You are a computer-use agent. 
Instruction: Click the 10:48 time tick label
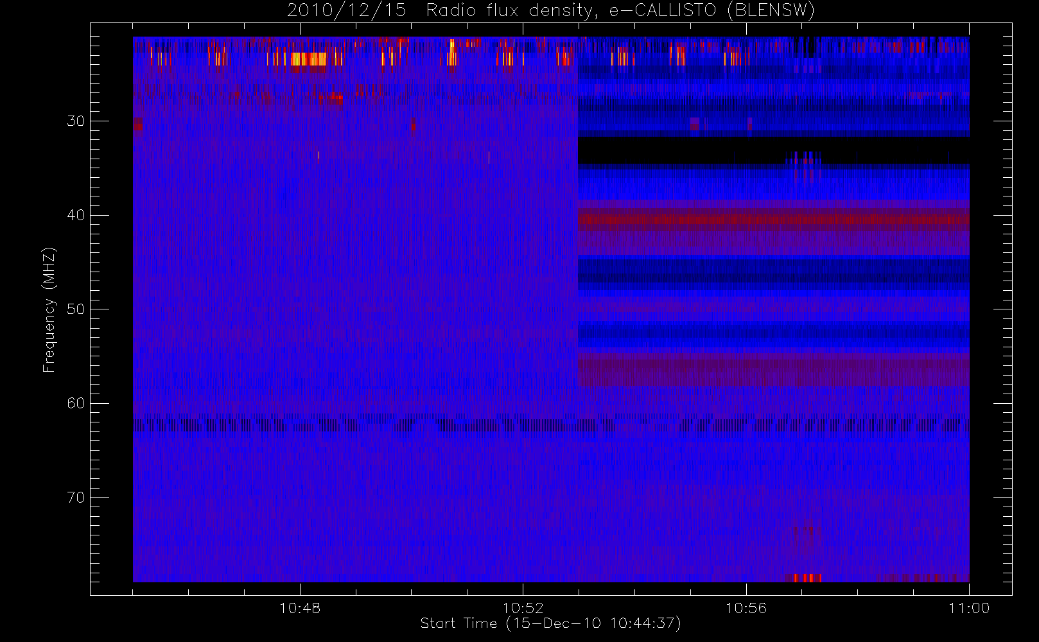coord(300,608)
